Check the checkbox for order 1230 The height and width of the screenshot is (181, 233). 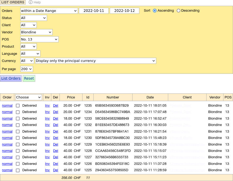17,138
